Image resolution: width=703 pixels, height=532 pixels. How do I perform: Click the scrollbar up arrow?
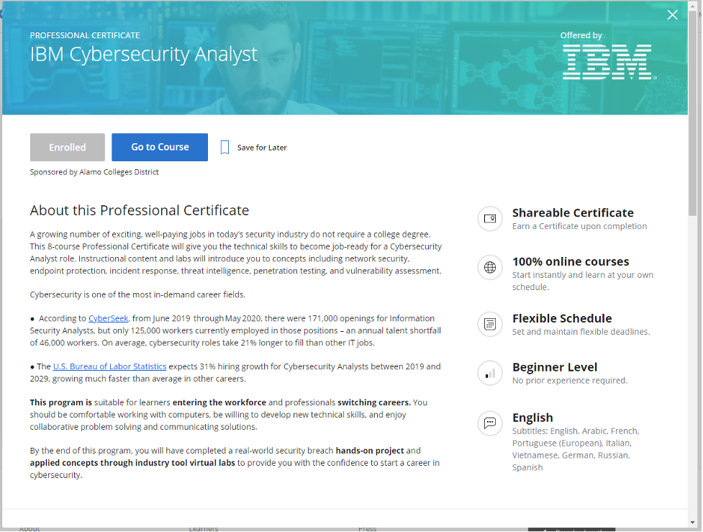[x=693, y=6]
